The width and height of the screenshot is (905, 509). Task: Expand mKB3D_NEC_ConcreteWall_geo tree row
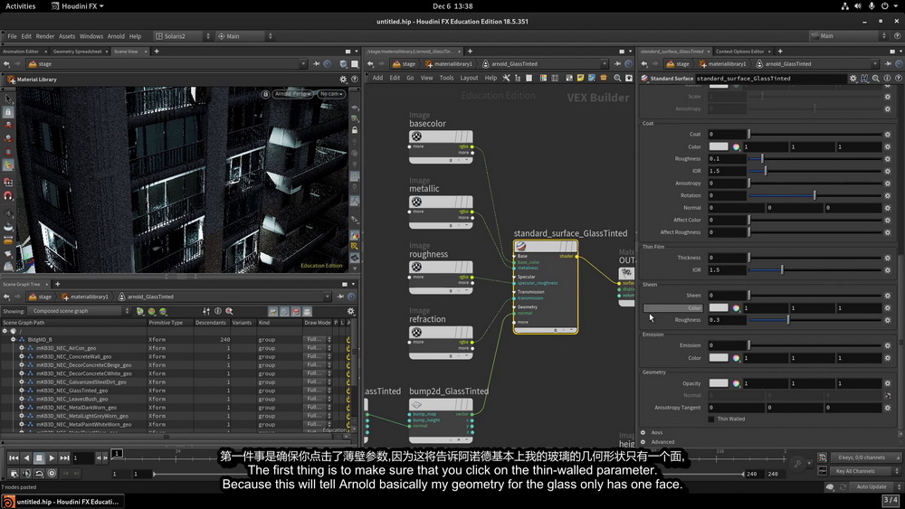[22, 356]
